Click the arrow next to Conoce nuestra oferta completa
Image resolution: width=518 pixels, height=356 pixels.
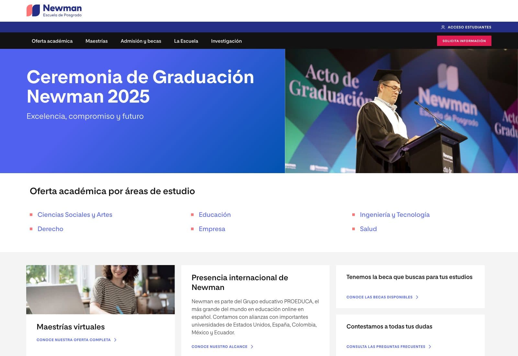115,340
